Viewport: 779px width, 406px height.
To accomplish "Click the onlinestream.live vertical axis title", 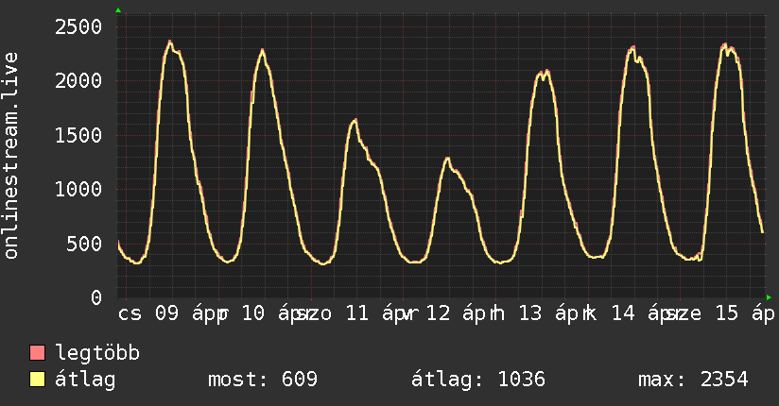I will tap(10, 156).
